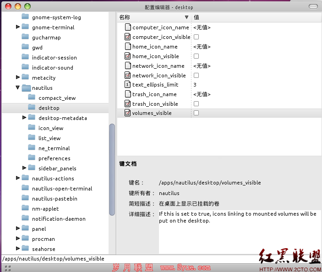The height and width of the screenshot is (272, 322).
Task: Click the compact_view folder icon
Action: (x=32, y=97)
